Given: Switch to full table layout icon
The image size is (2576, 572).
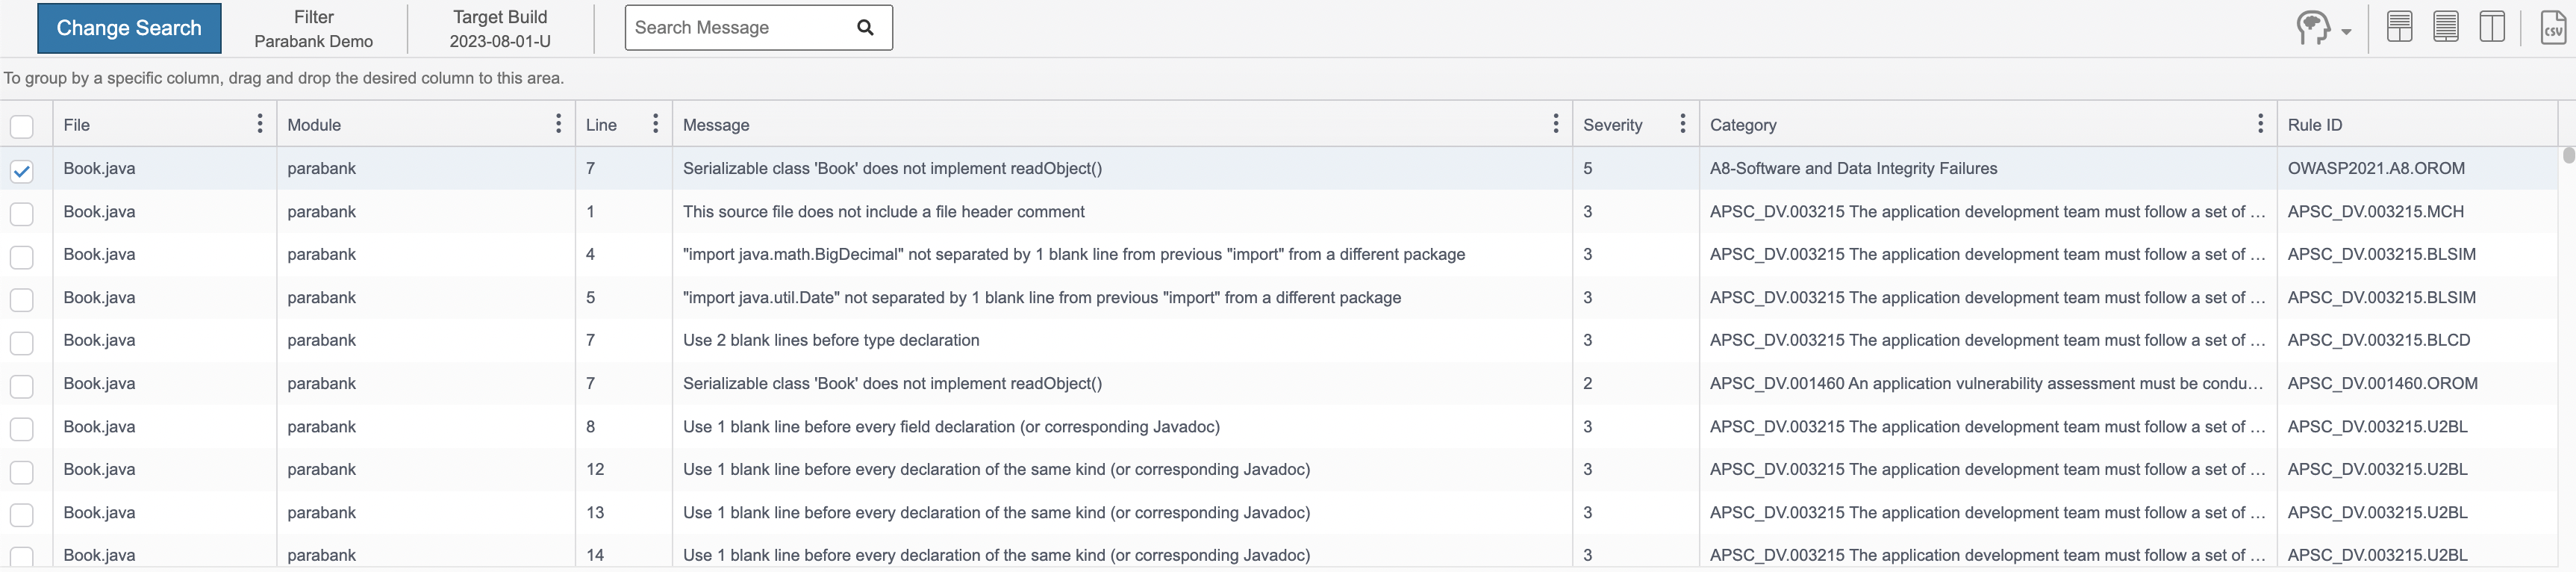Looking at the screenshot, I should pos(2446,27).
